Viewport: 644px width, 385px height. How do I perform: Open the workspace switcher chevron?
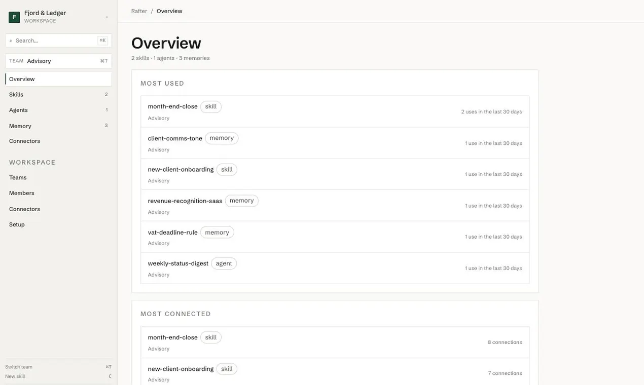coord(106,17)
